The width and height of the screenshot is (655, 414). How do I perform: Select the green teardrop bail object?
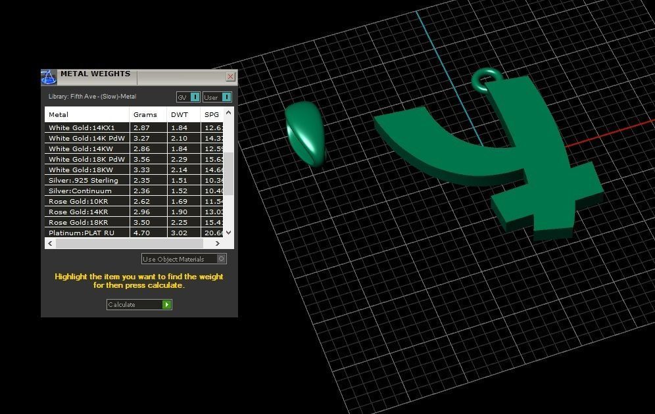point(306,133)
